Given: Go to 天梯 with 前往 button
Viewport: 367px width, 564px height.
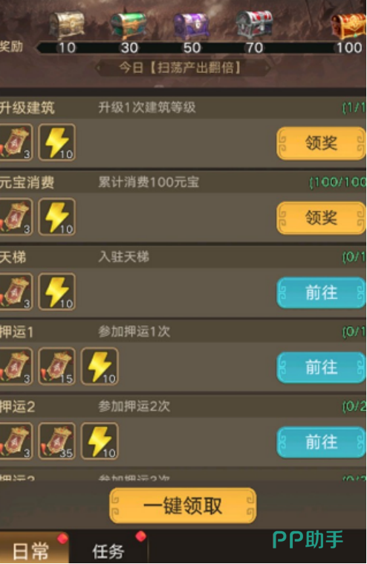Looking at the screenshot, I should (321, 292).
